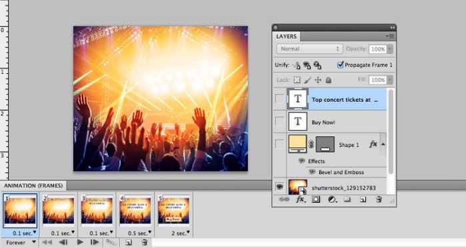
Task: Hide the shutterstock_129152783 layer
Action: [x=279, y=187]
